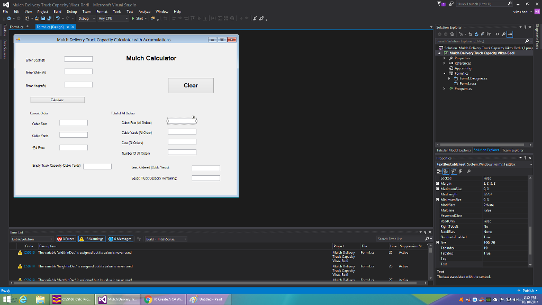Open the Entire Solution scope dropdown
Viewport: 542px width, 305px height.
coord(32,239)
